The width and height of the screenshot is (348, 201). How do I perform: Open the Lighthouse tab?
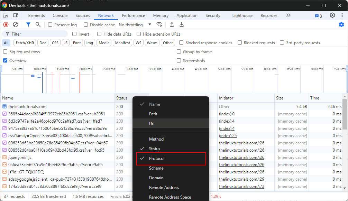pos(242,16)
